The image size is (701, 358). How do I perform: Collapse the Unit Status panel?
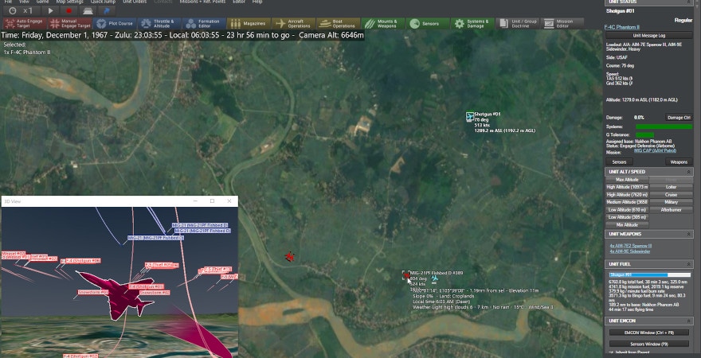click(688, 2)
